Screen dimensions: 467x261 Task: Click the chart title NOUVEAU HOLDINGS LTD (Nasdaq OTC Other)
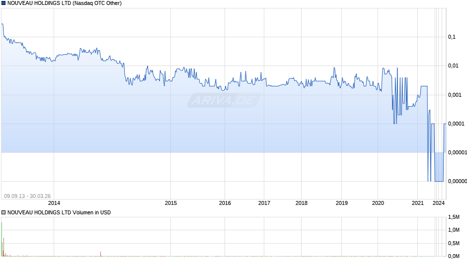(64, 3)
